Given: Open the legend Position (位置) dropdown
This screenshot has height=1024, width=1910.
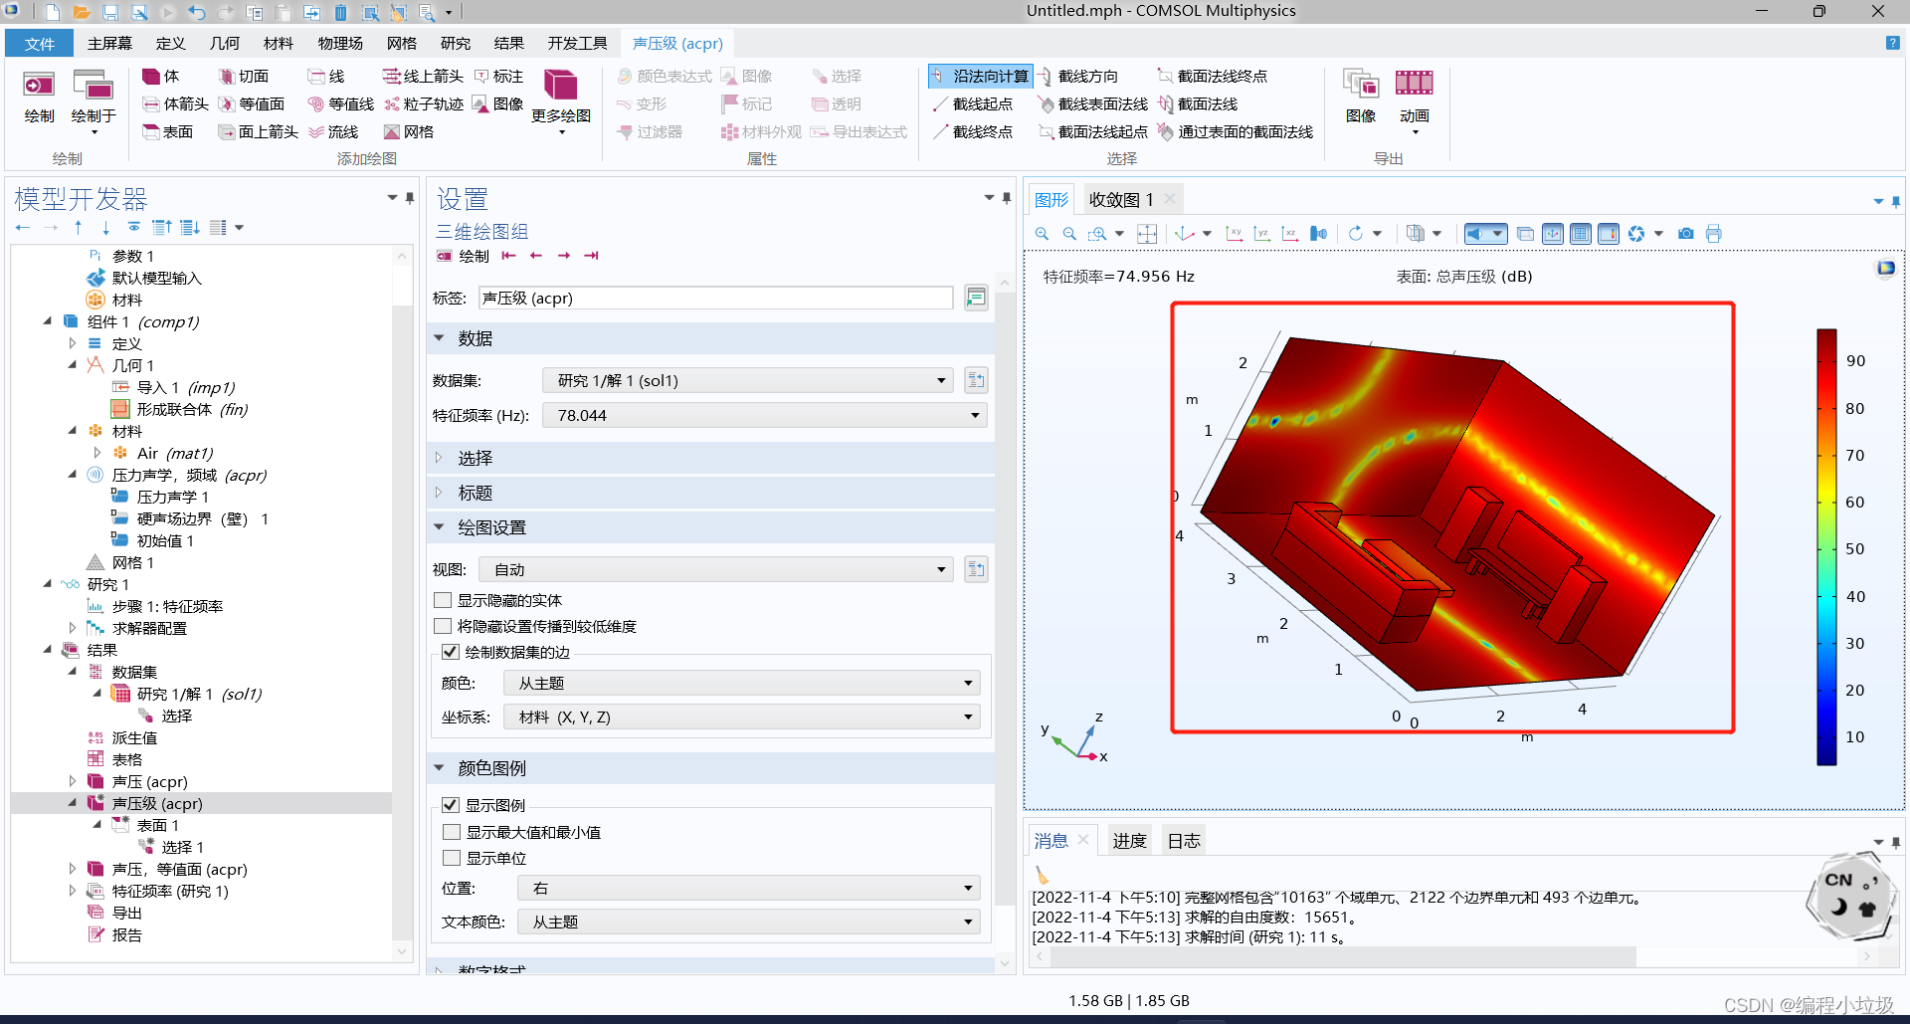Looking at the screenshot, I should (x=748, y=888).
